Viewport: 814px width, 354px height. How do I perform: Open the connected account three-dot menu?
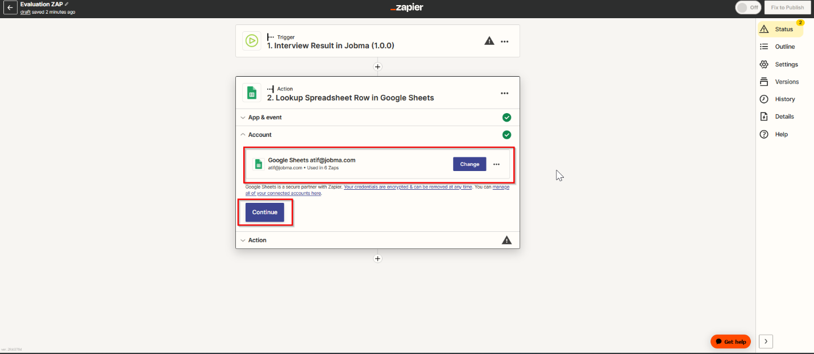(x=496, y=164)
